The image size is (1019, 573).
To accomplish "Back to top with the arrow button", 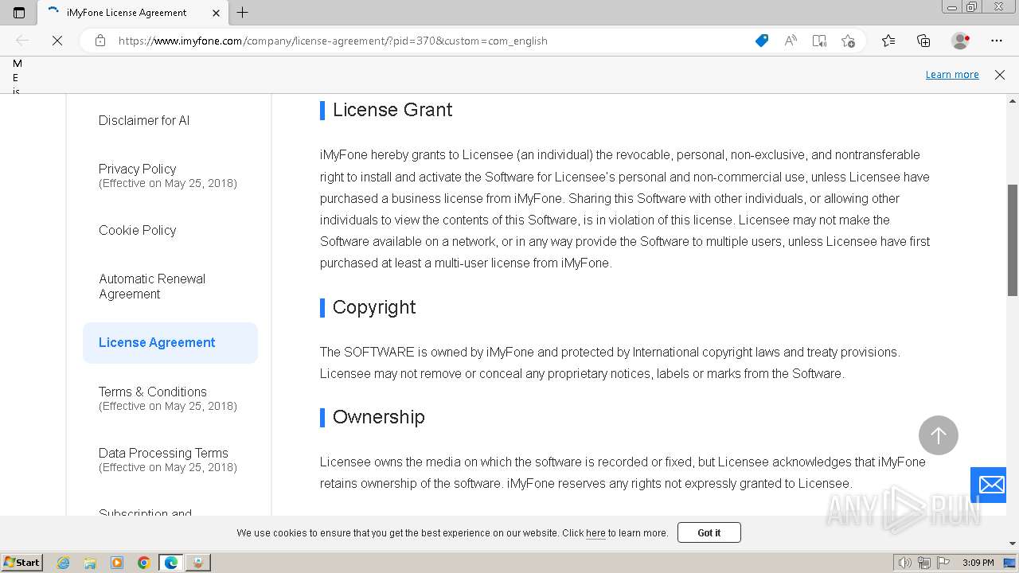I will click(x=939, y=435).
